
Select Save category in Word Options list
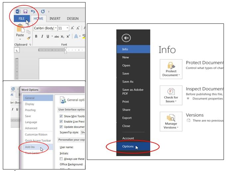coord(38,116)
